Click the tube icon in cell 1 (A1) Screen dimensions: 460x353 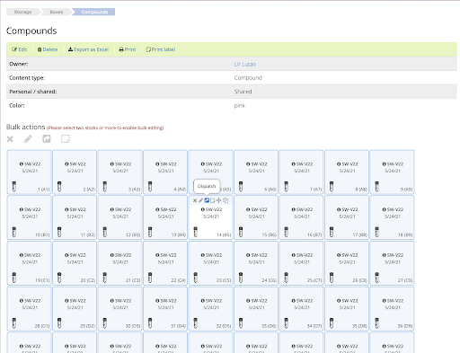pyautogui.click(x=13, y=186)
